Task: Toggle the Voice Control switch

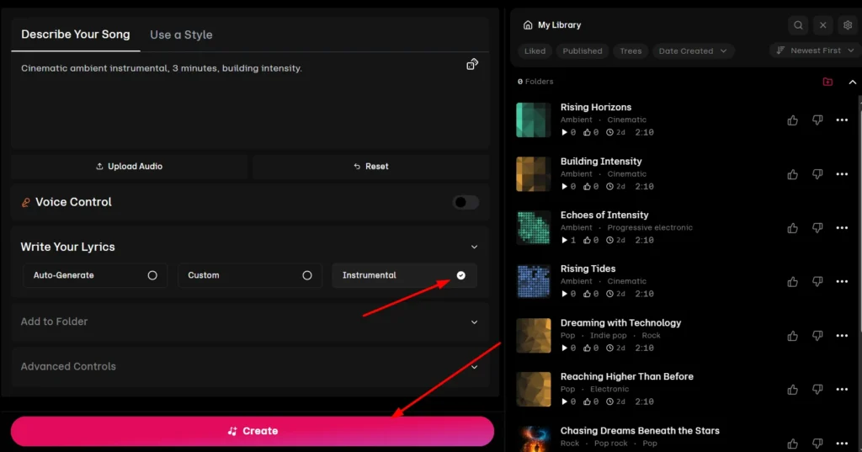Action: (x=465, y=202)
